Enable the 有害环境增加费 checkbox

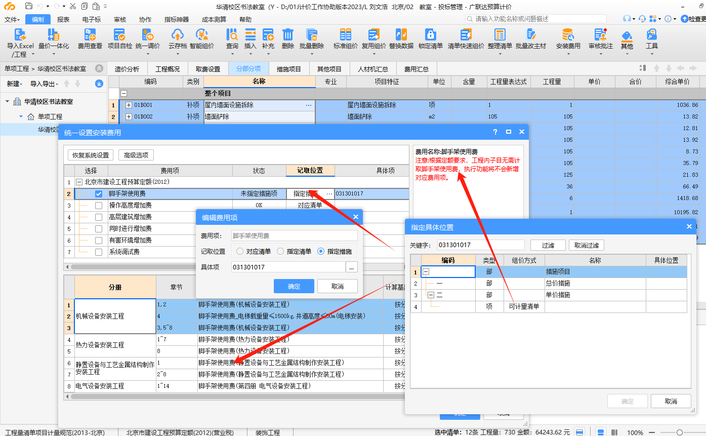(x=99, y=240)
